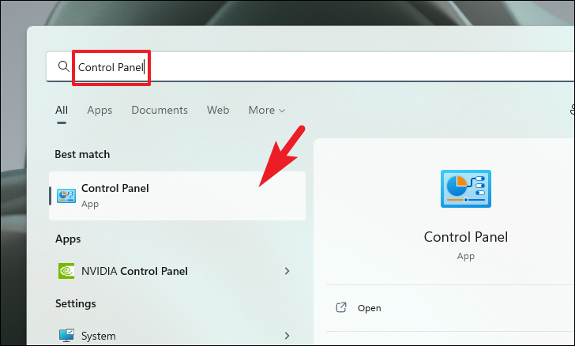Open the More filter dropdown
The width and height of the screenshot is (575, 346).
tap(267, 110)
